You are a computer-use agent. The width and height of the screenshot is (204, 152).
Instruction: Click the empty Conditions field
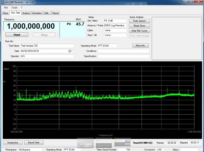pyautogui.click(x=123, y=51)
